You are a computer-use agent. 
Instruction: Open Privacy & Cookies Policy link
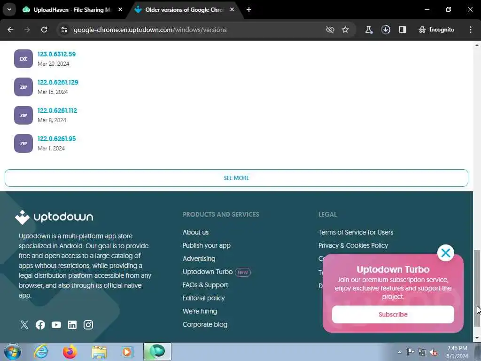(353, 245)
